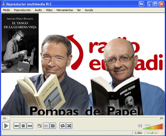The width and height of the screenshot is (166, 136).
Task: Click the seek bar handle
Action: click(x=9, y=118)
